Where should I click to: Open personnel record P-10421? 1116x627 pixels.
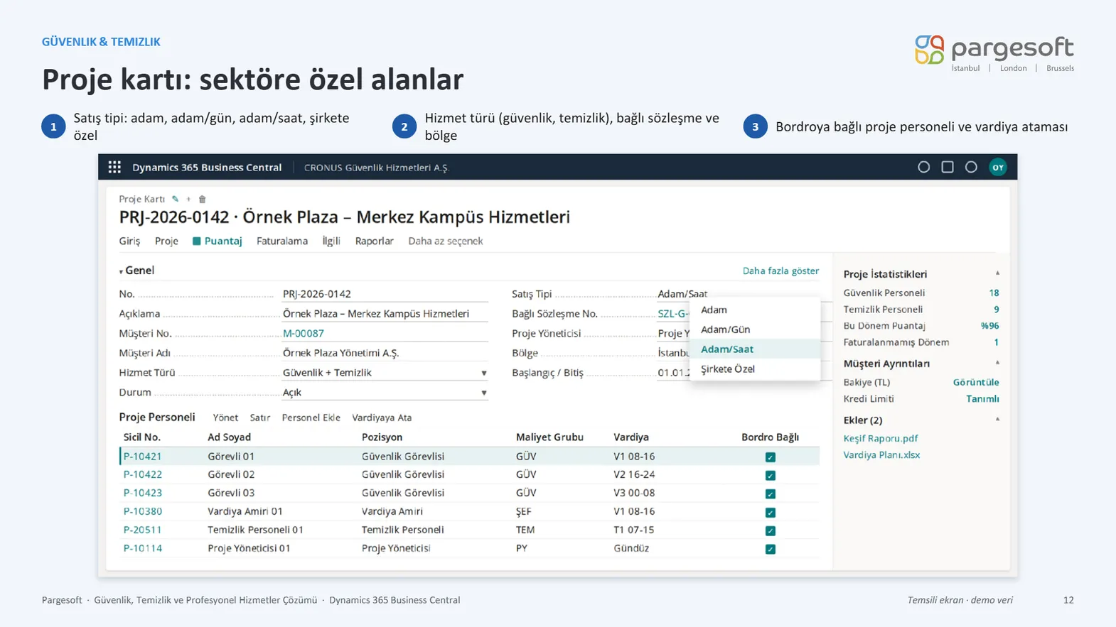[x=142, y=457]
